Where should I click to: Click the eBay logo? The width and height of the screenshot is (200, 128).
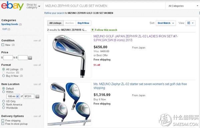pyautogui.click(x=12, y=6)
